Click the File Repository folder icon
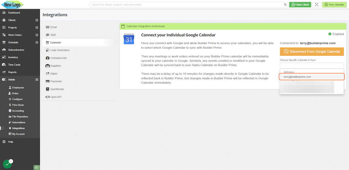Image resolution: width=349 pixels, height=170 pixels. pos(10,117)
